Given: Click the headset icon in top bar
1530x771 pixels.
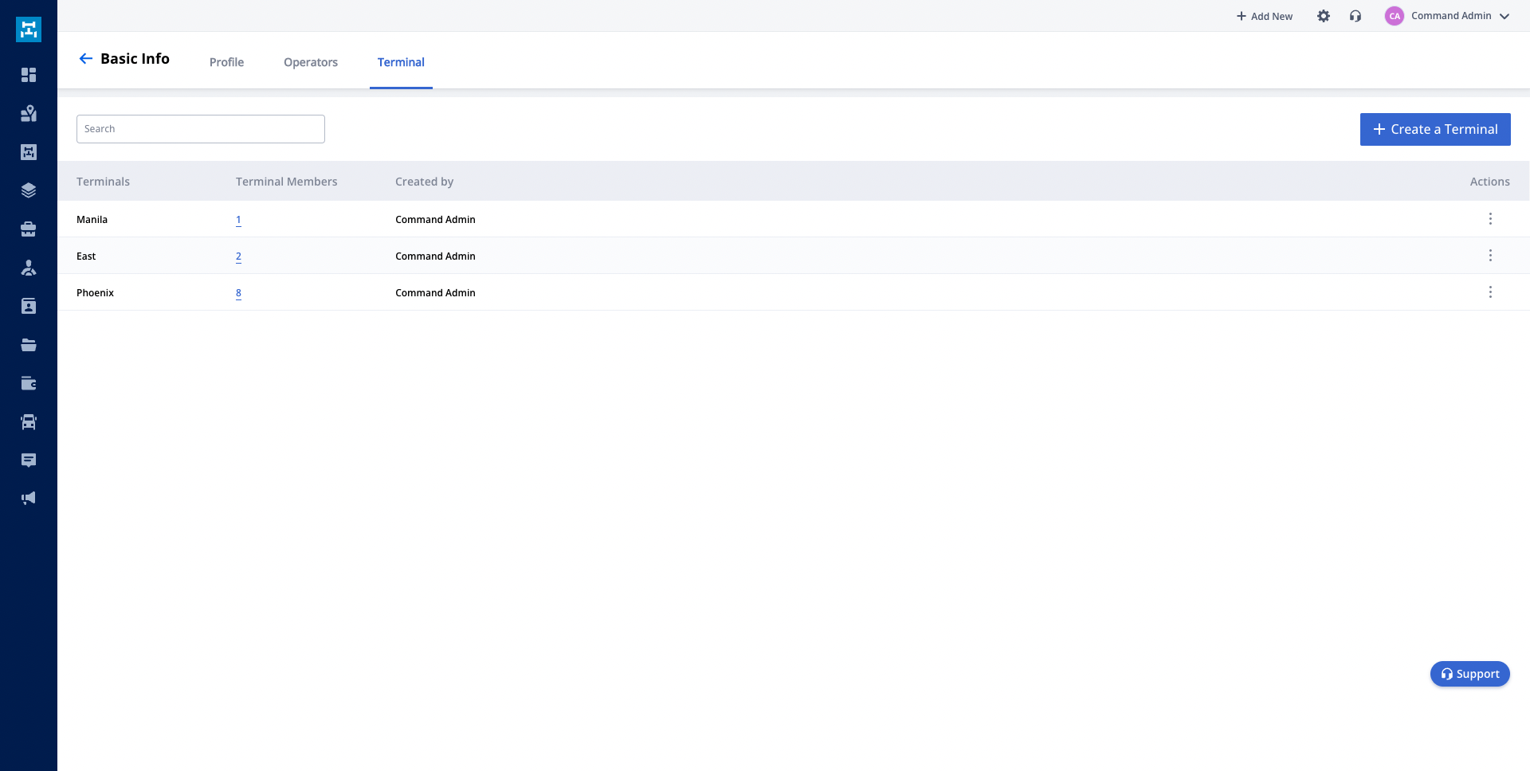Looking at the screenshot, I should point(1355,16).
